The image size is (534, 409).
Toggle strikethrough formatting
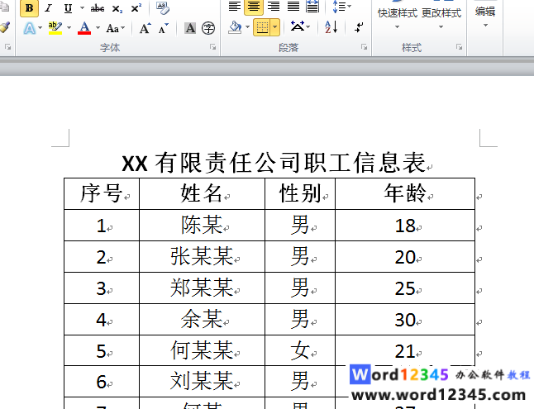click(x=98, y=7)
